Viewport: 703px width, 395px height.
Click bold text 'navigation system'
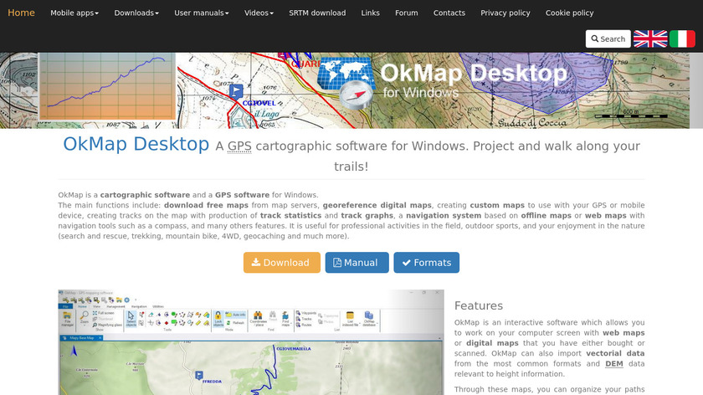click(444, 216)
